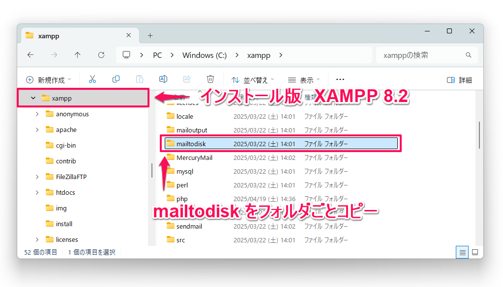The image size is (503, 287).
Task: Open the three-dots See more menu
Action: point(340,79)
